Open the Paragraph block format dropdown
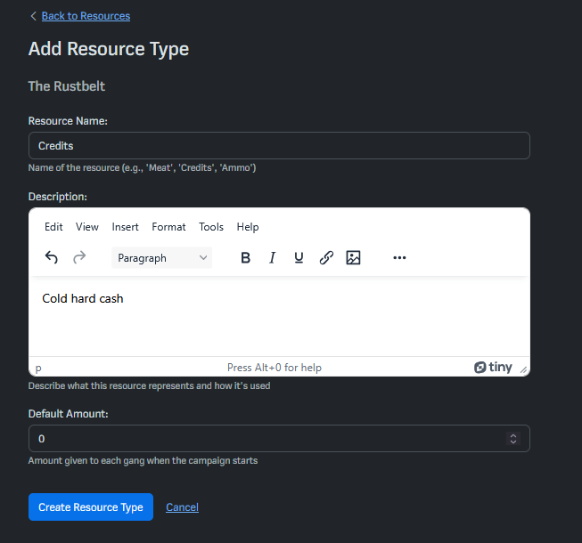Screen dimensions: 582x543 coord(163,258)
